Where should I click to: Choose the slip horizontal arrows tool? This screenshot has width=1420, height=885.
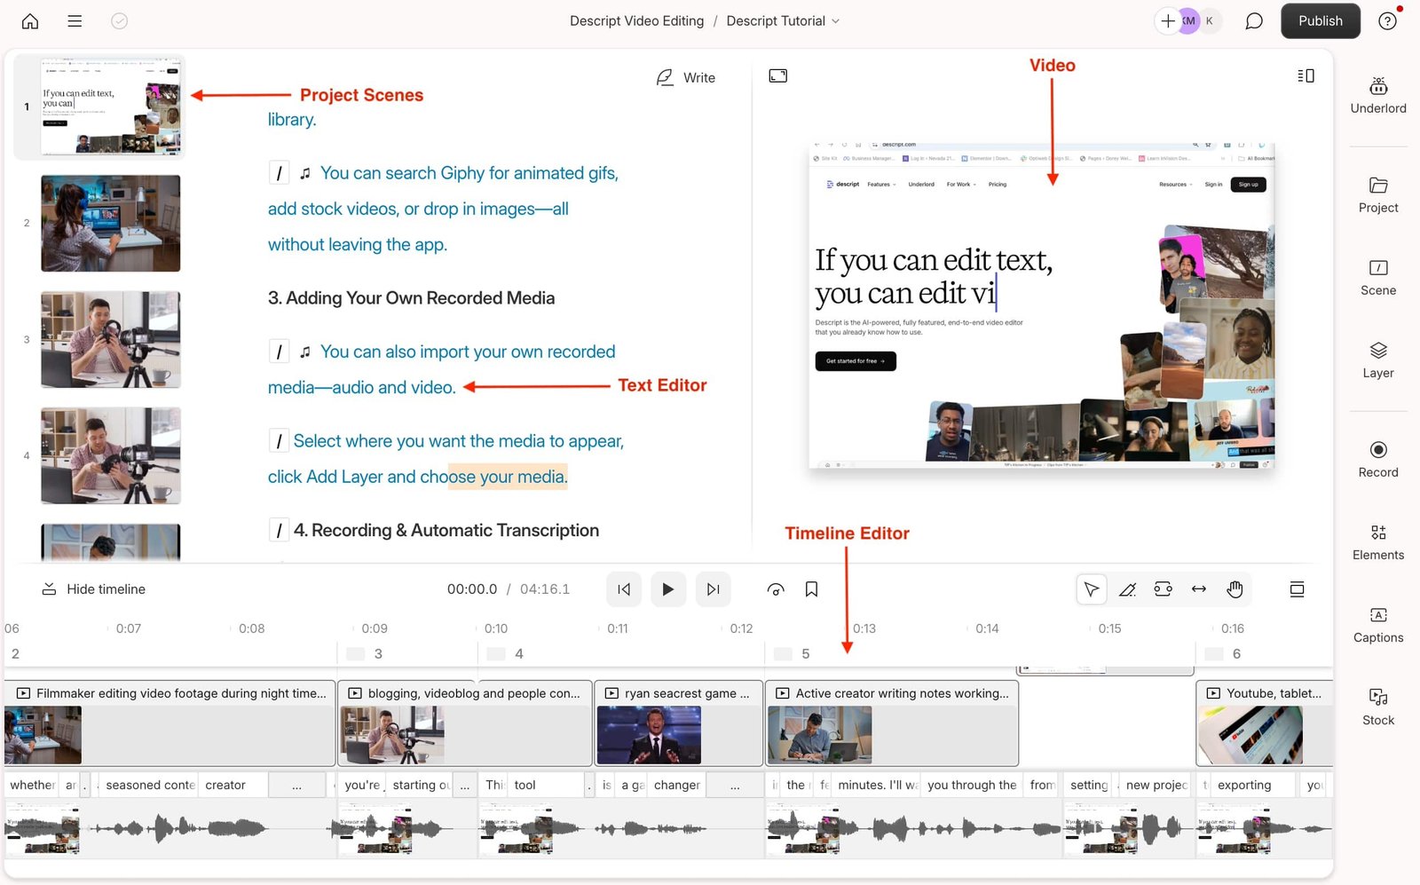point(1199,589)
